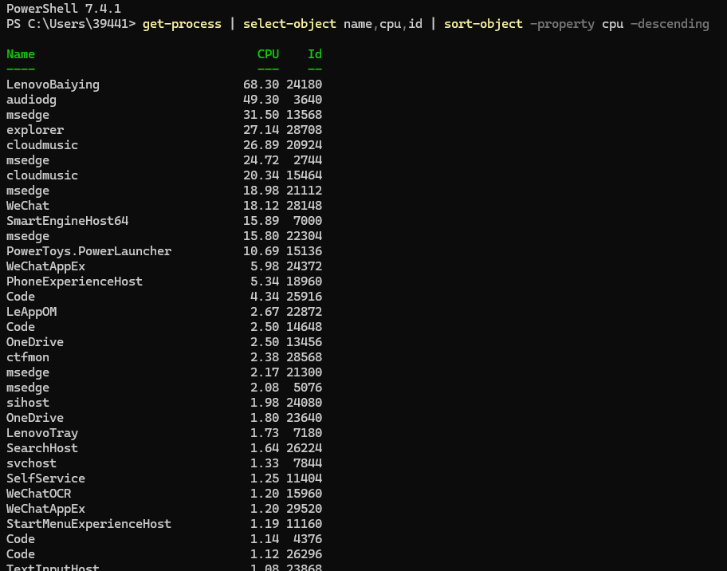
Task: Click CPU value "18.98"
Action: (x=261, y=191)
